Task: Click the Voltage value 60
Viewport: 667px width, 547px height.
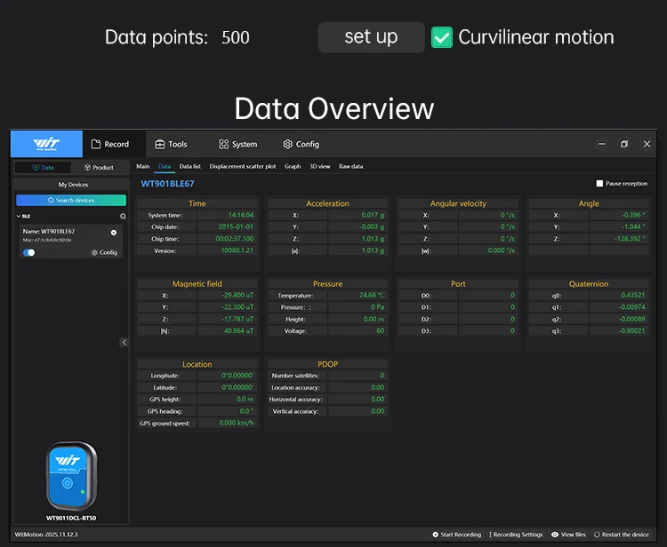Action: (x=381, y=331)
